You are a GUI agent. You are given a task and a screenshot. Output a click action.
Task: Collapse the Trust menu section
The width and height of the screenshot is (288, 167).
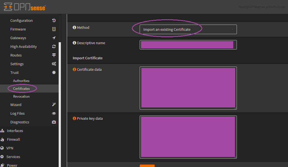15,72
